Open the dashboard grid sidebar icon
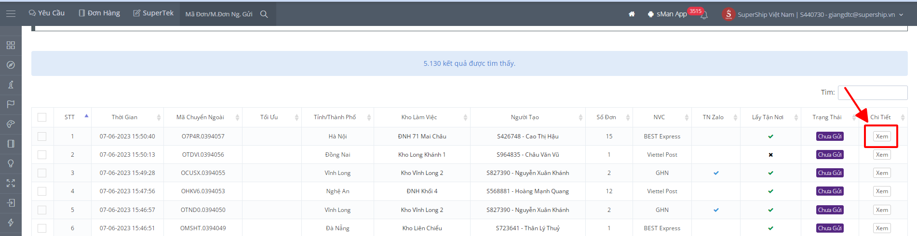917x236 pixels. click(11, 45)
